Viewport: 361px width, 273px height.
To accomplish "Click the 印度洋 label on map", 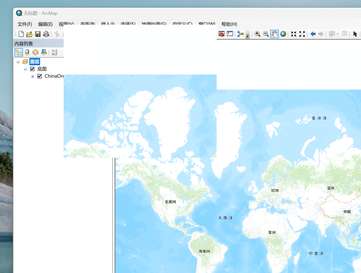I will pos(316,253).
